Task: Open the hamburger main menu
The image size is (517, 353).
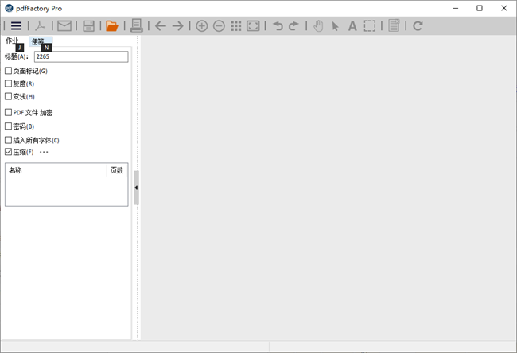Action: (x=16, y=26)
